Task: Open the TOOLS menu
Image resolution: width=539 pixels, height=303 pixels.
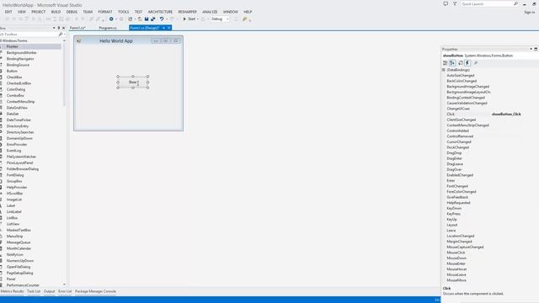Action: pos(124,12)
